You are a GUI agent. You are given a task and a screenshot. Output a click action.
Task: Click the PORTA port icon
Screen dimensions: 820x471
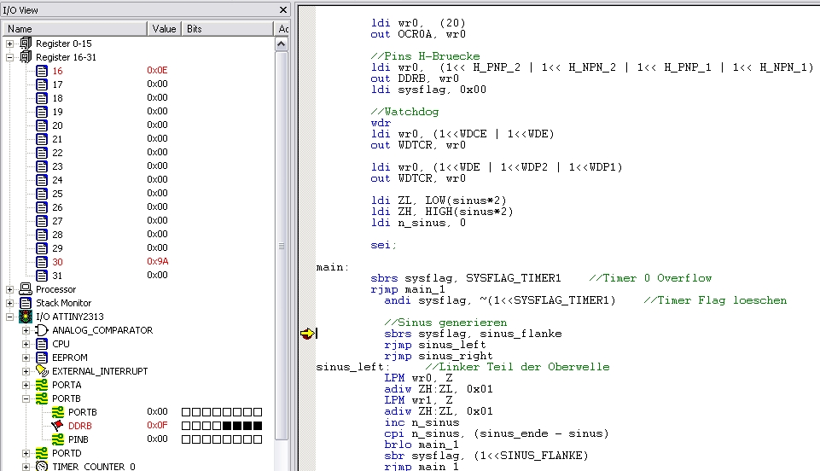coord(42,385)
